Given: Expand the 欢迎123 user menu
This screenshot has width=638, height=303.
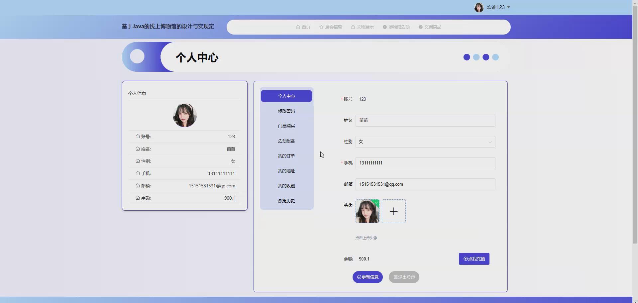Looking at the screenshot, I should pyautogui.click(x=495, y=7).
